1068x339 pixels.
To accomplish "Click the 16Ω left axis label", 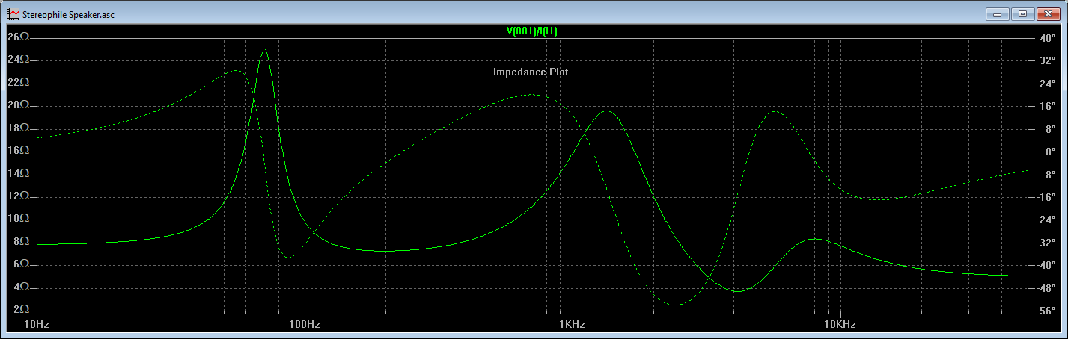I will click(x=19, y=151).
